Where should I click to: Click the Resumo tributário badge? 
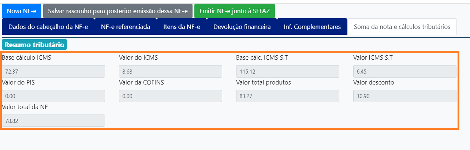(34, 45)
